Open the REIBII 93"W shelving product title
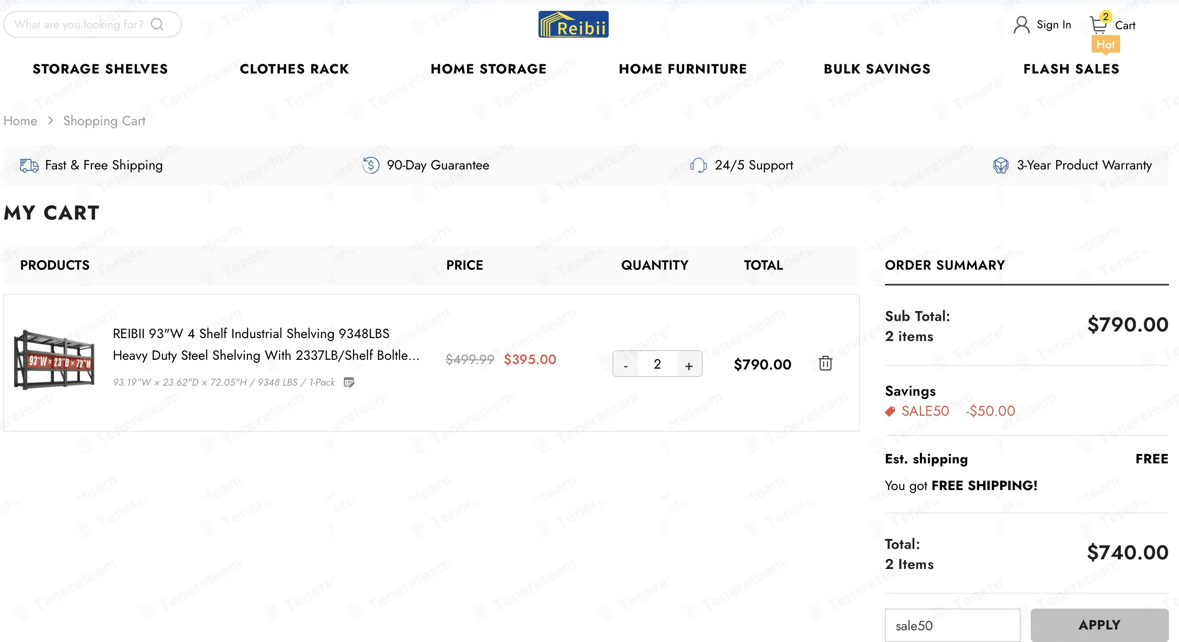Viewport: 1179px width, 642px height. pos(266,344)
